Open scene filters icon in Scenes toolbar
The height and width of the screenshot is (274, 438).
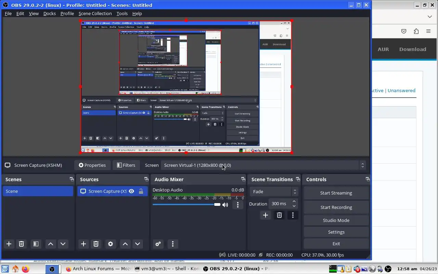(x=36, y=244)
